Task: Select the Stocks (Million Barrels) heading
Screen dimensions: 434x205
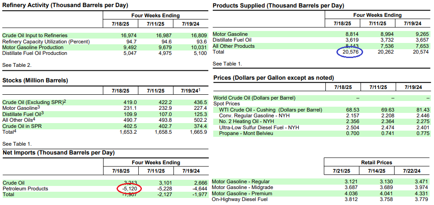Action: click(x=35, y=81)
